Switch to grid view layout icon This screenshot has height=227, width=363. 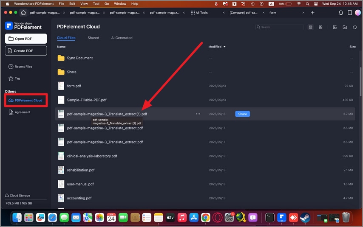click(x=320, y=27)
